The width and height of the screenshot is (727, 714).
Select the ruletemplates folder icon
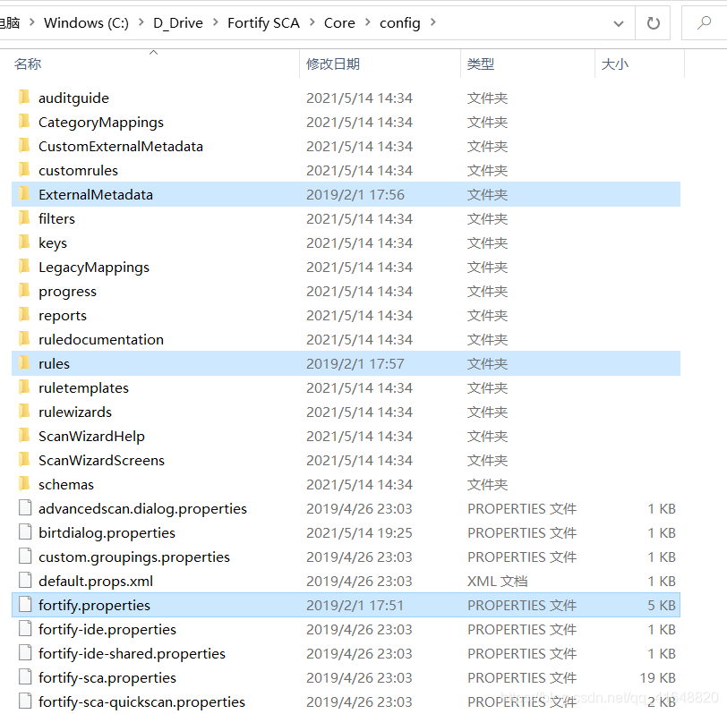(24, 387)
